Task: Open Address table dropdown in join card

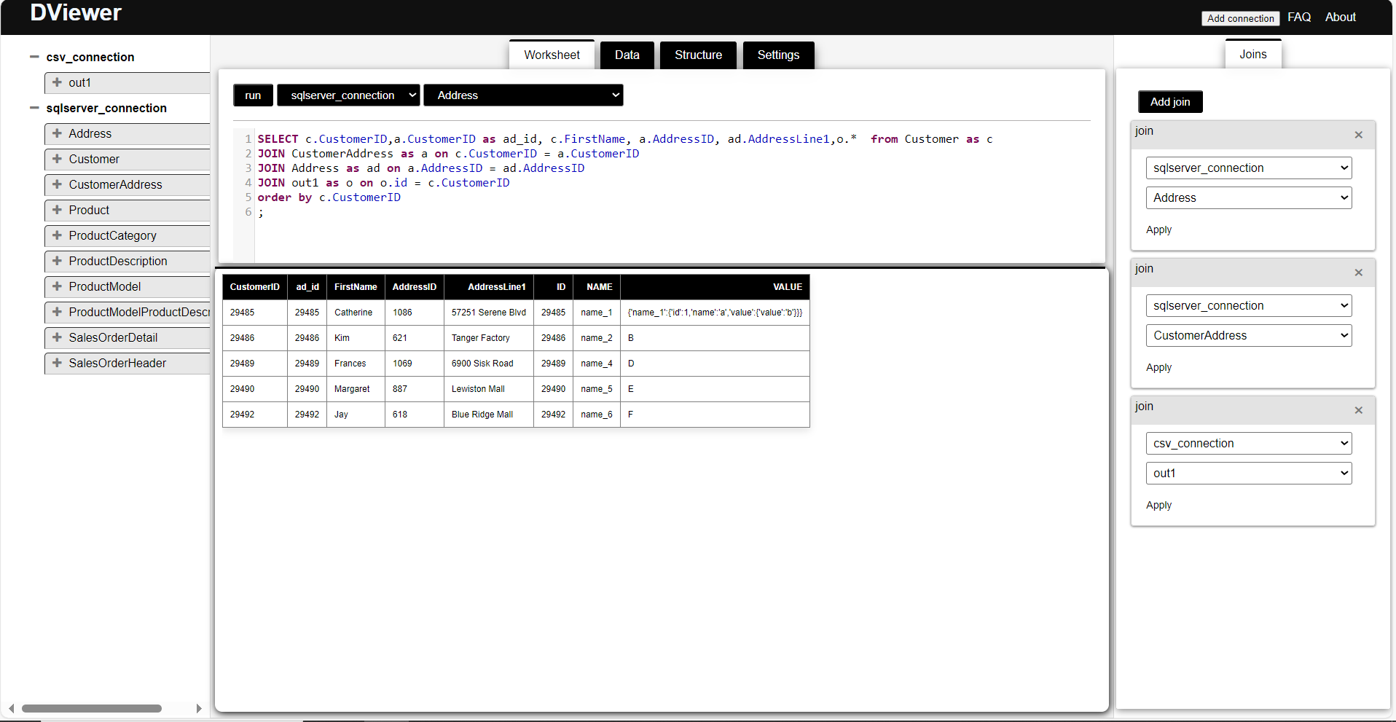Action: (1249, 197)
